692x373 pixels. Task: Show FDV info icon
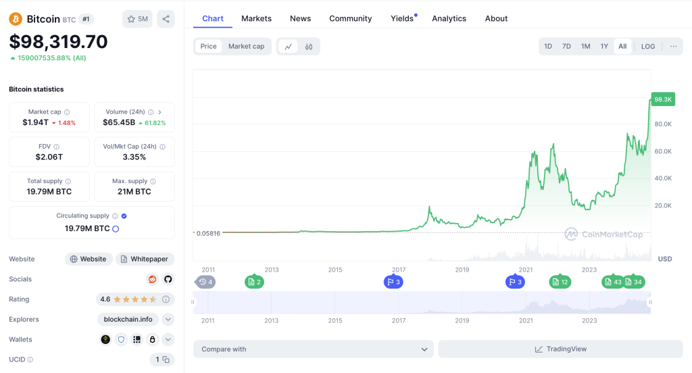[x=57, y=147]
